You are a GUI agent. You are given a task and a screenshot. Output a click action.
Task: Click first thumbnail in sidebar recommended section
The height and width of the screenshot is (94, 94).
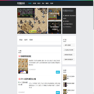[x=65, y=77]
